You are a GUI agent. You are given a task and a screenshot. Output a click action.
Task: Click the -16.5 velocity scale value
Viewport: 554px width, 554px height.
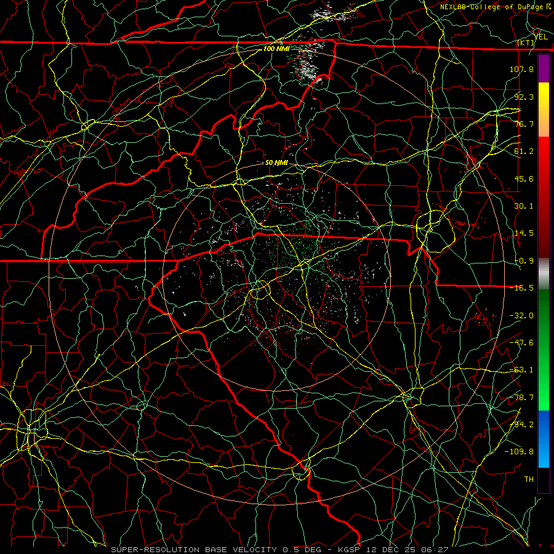pyautogui.click(x=521, y=288)
